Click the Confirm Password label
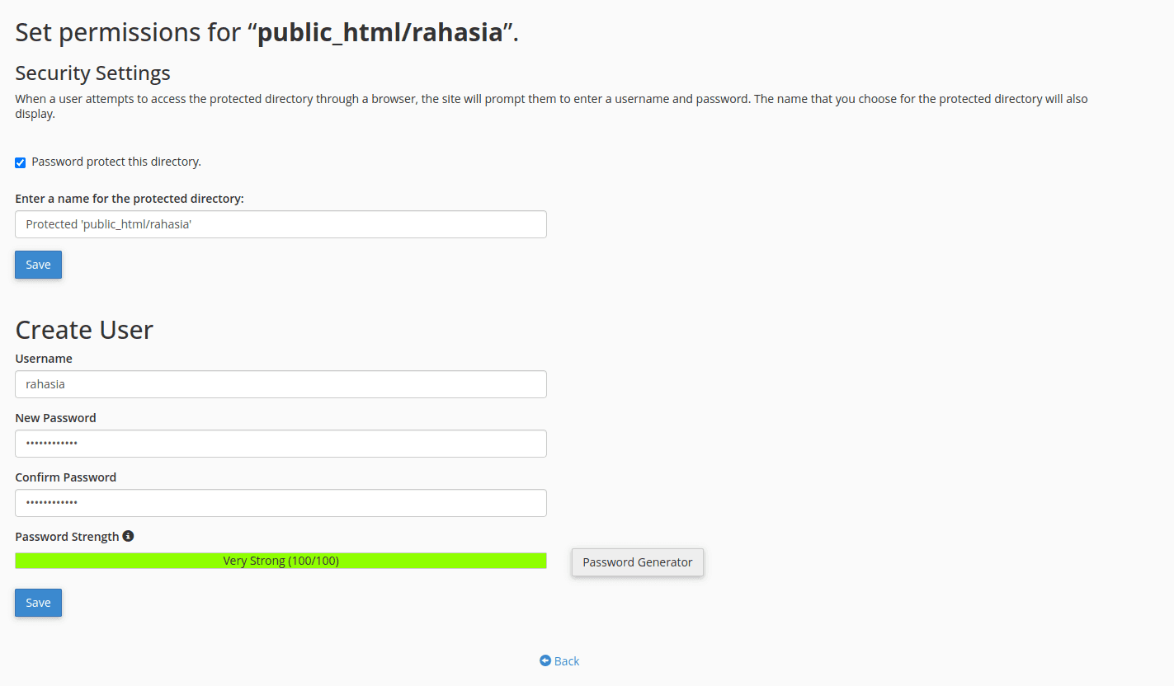Viewport: 1174px width, 686px height. (65, 477)
